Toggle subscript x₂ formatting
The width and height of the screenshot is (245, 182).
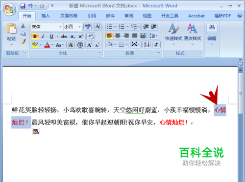click(73, 36)
